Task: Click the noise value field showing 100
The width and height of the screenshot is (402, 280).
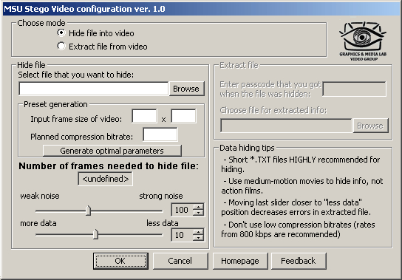Action: [x=182, y=210]
